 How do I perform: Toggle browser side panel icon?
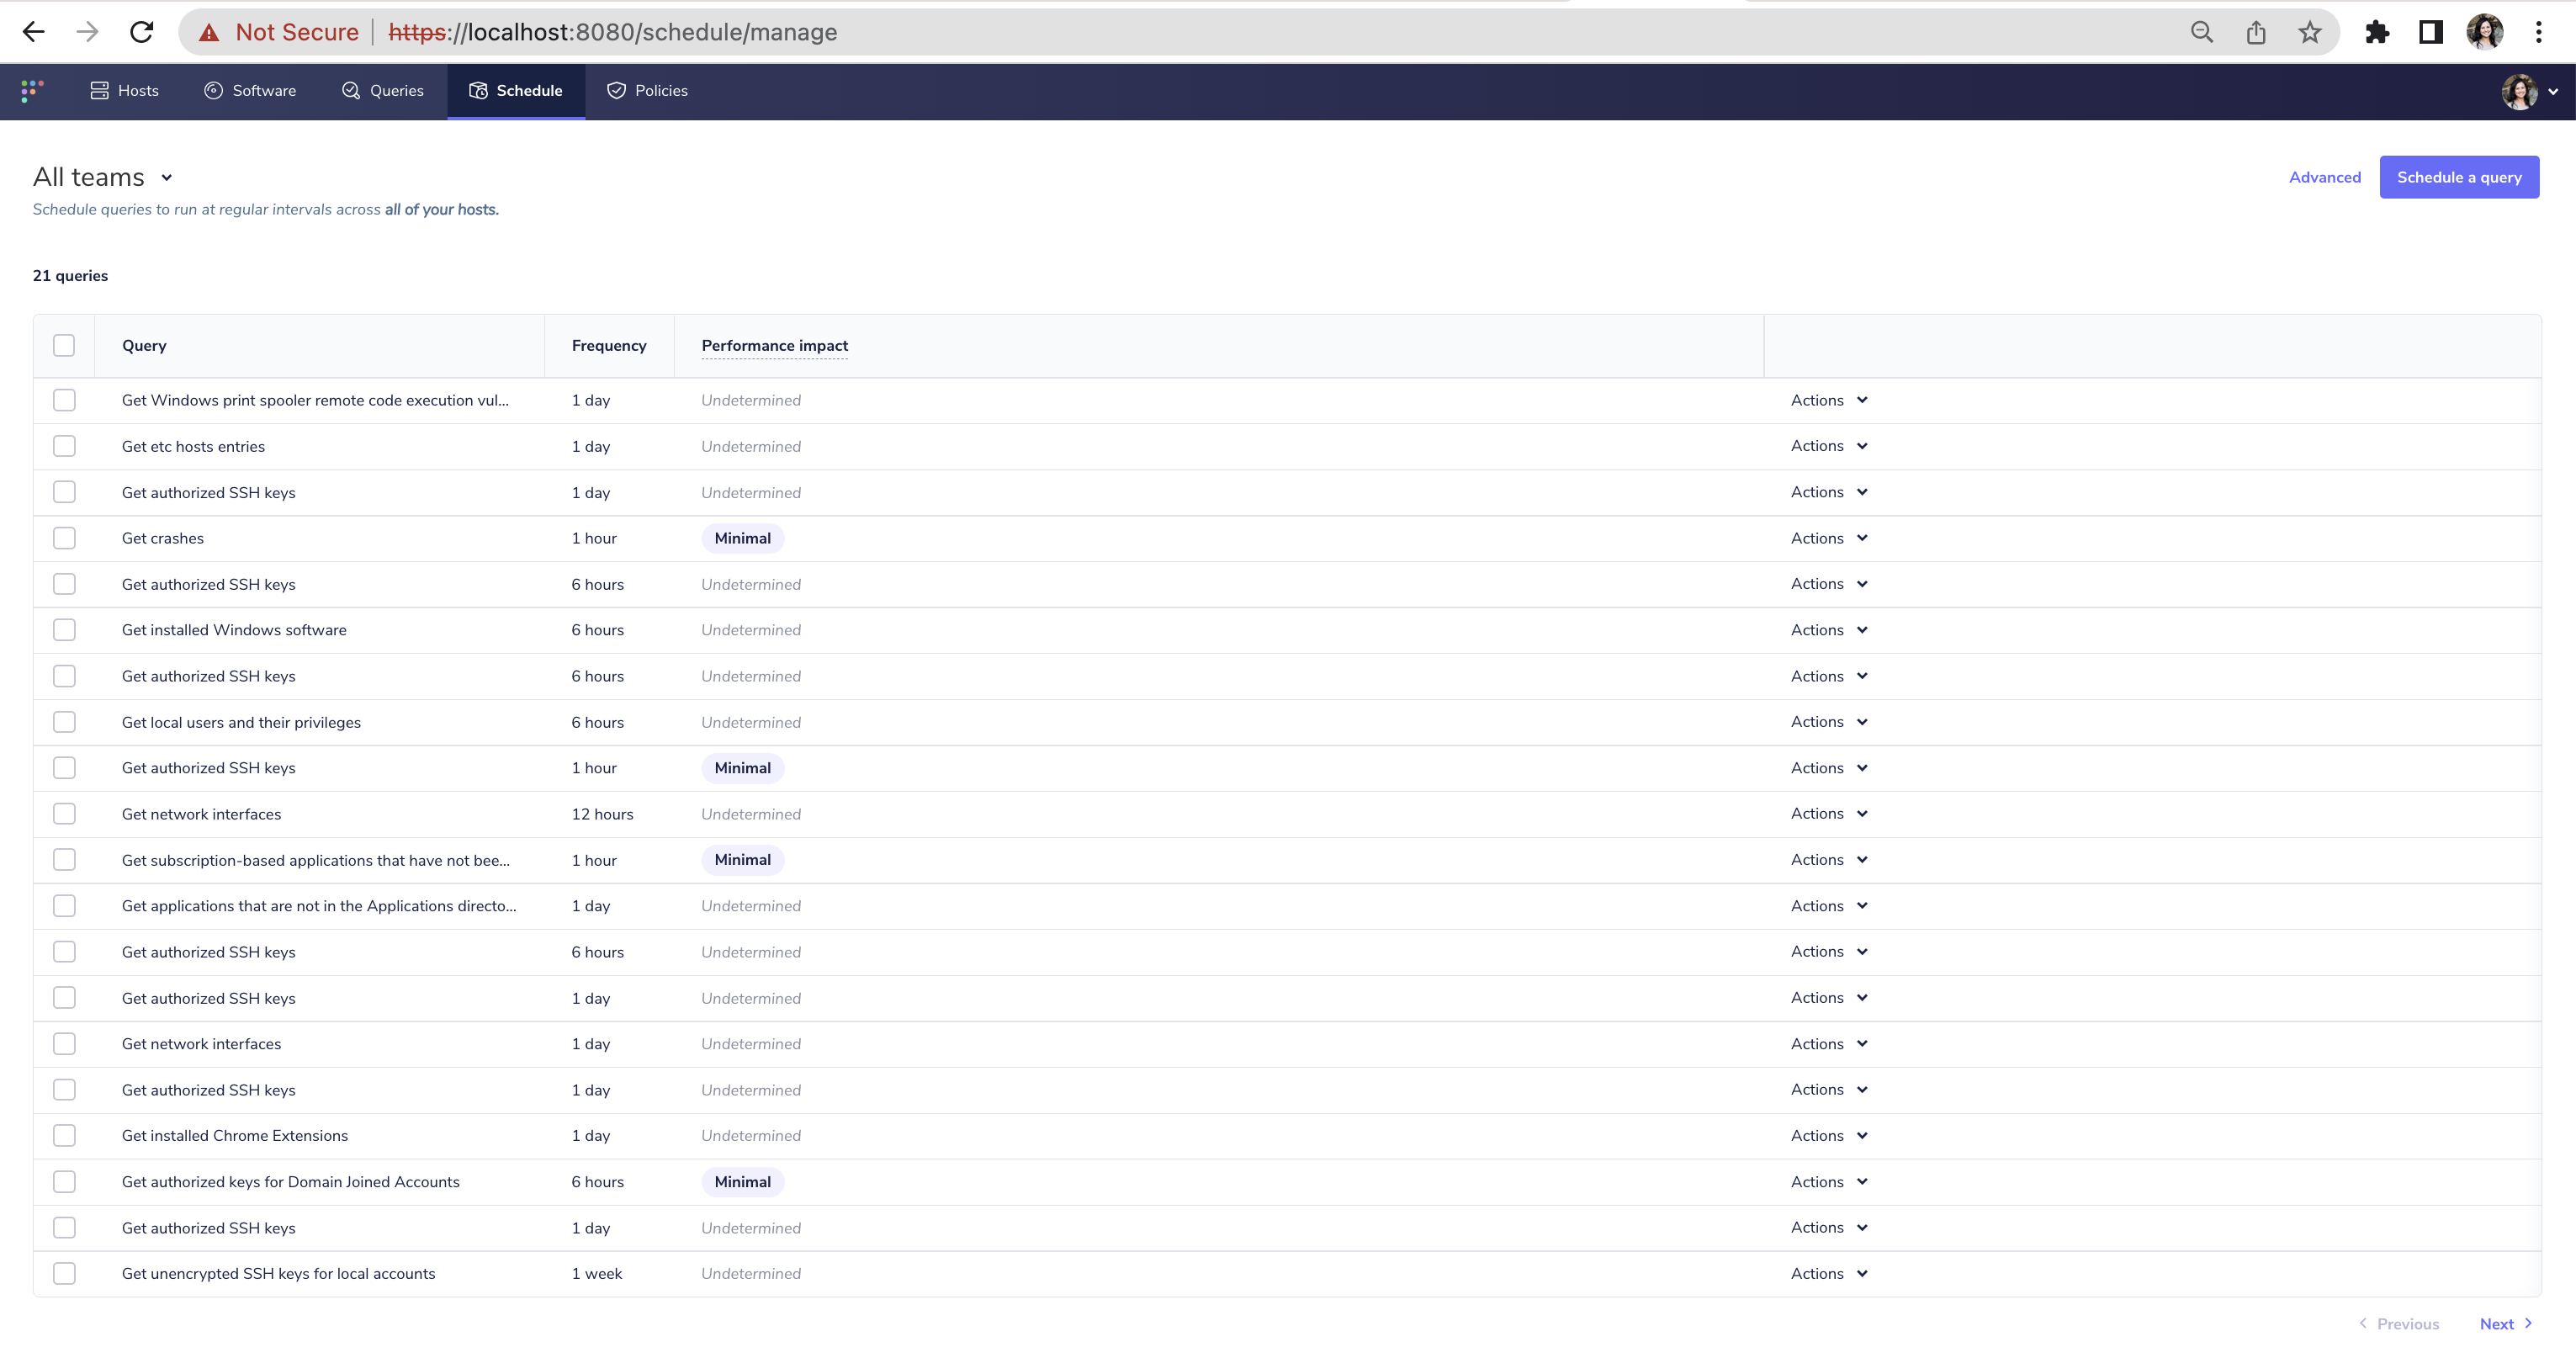(x=2430, y=32)
